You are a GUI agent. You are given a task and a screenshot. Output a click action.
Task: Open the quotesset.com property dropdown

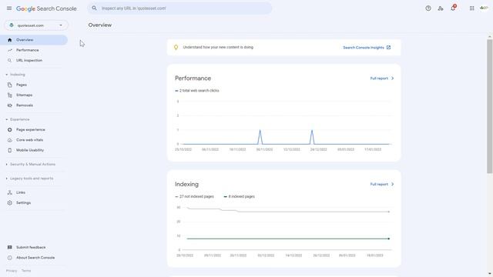36,25
